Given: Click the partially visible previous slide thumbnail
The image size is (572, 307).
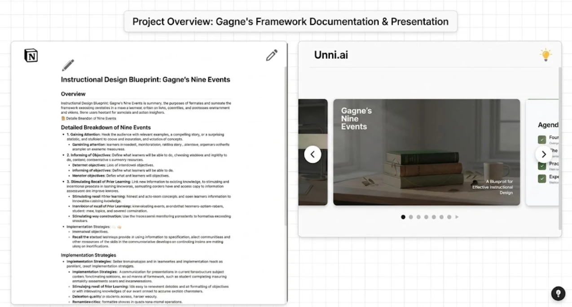Looking at the screenshot, I should coord(313,152).
